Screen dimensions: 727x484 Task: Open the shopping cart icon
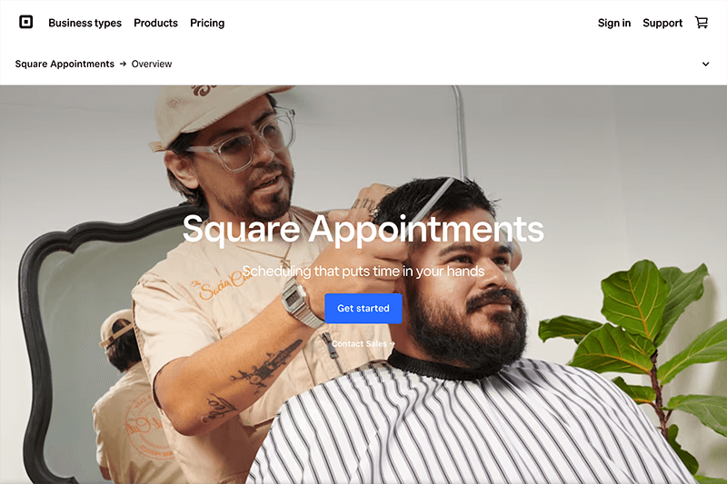pos(702,23)
